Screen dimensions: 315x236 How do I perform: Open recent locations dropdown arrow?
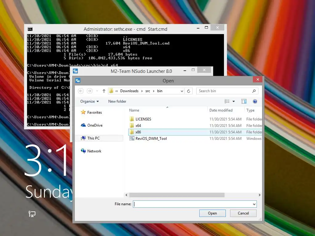click(x=97, y=91)
